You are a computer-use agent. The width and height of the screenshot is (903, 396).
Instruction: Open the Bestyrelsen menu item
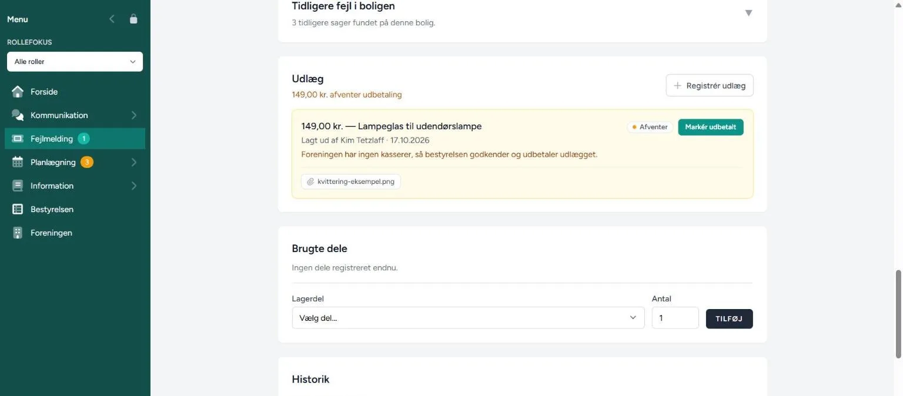pos(75,209)
